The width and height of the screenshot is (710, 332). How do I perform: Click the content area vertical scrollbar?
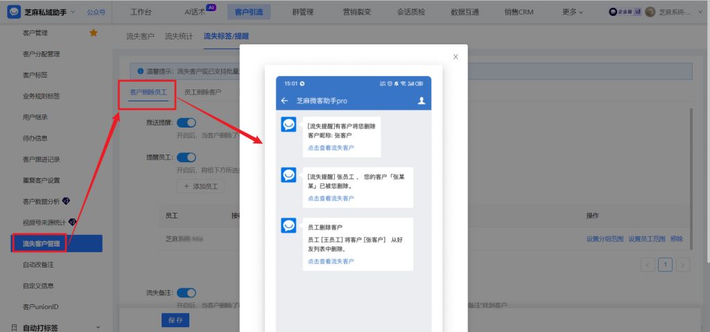[x=691, y=179]
